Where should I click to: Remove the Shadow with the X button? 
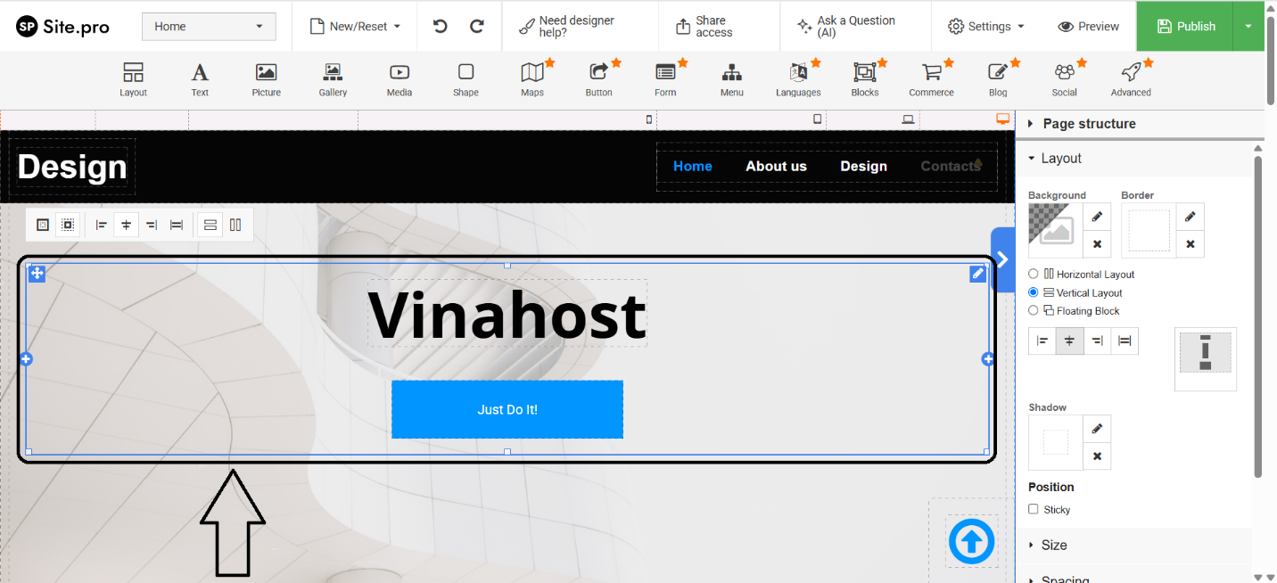tap(1097, 456)
